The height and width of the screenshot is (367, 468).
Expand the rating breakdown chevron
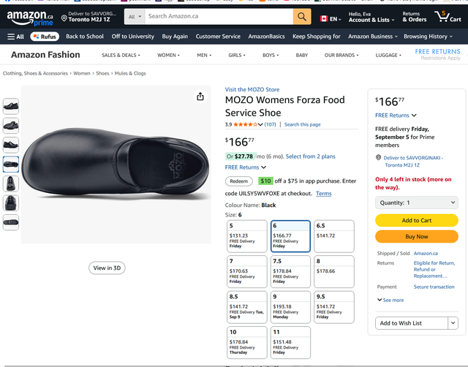tap(260, 125)
